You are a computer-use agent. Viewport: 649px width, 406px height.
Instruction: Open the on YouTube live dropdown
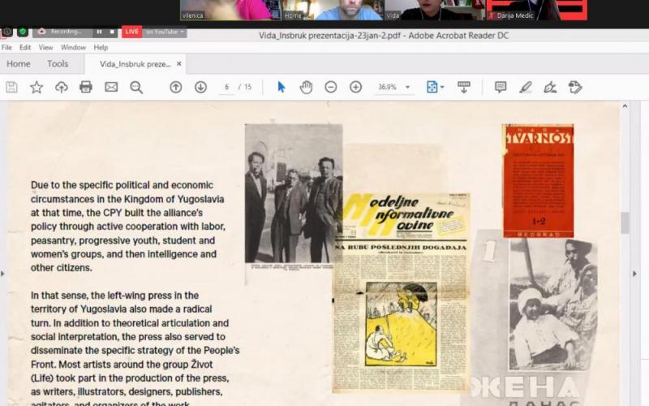tap(165, 32)
